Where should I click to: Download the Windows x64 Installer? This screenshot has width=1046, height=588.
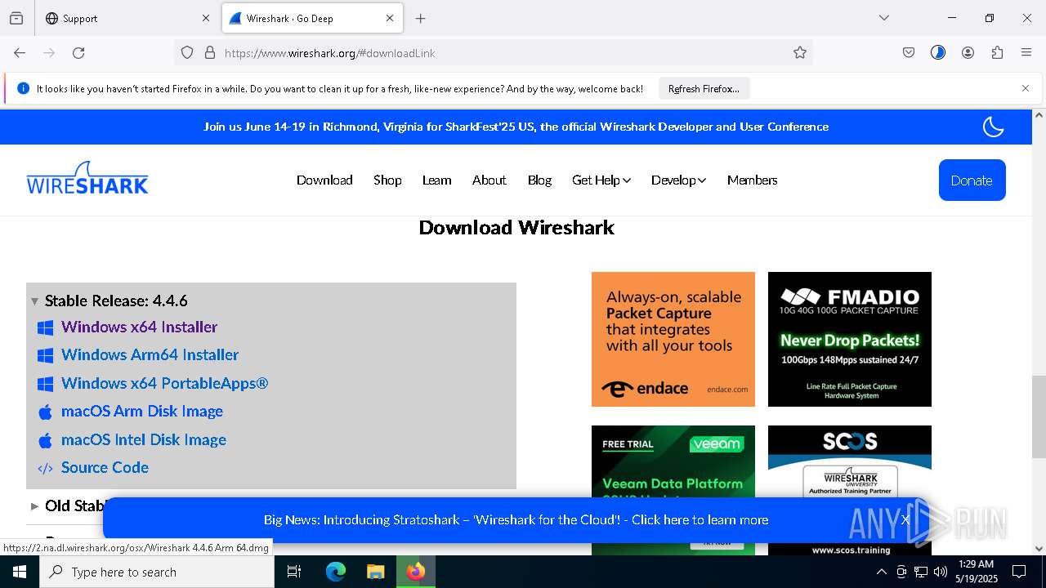139,327
